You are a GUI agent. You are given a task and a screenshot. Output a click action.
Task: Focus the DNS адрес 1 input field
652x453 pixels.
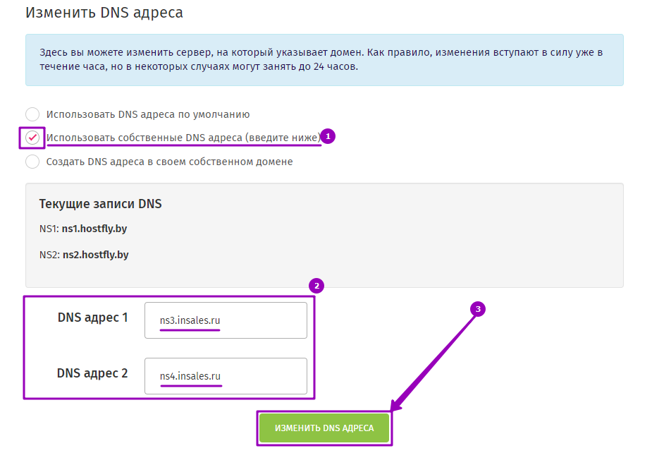point(226,320)
